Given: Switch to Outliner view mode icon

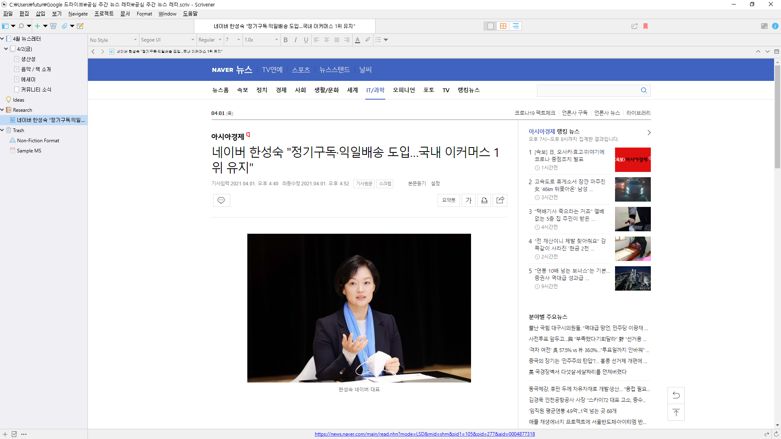Looking at the screenshot, I should [516, 26].
